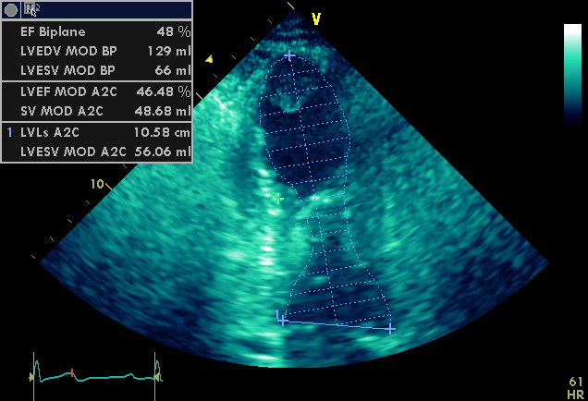Viewport: 588px width, 401px height.
Task: Click the right ECG cycle end marker
Action: click(x=157, y=375)
